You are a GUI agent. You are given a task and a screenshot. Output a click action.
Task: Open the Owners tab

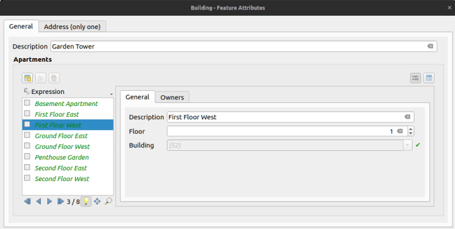172,98
